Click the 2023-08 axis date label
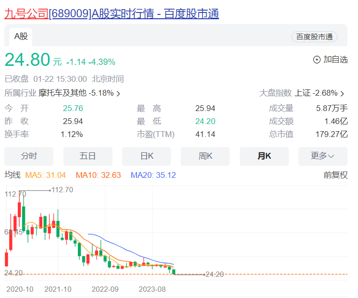The image size is (358, 298). coord(152,289)
